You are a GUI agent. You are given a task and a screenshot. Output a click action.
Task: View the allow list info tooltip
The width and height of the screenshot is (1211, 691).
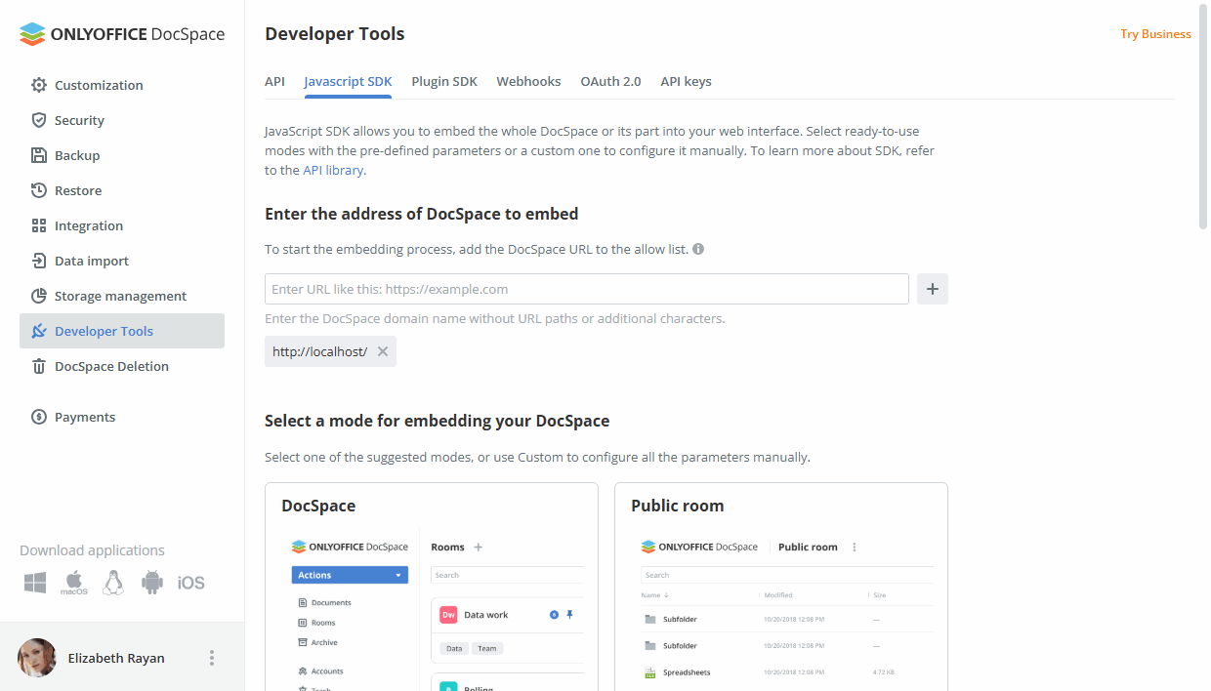pyautogui.click(x=697, y=249)
